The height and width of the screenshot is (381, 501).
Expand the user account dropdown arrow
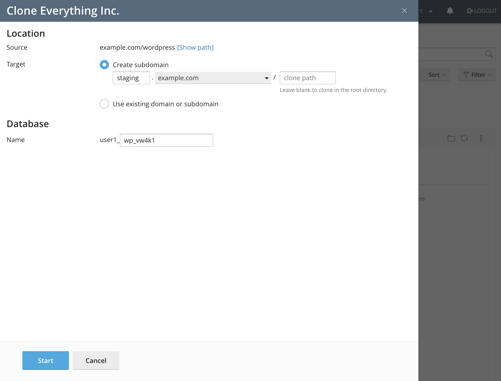430,11
